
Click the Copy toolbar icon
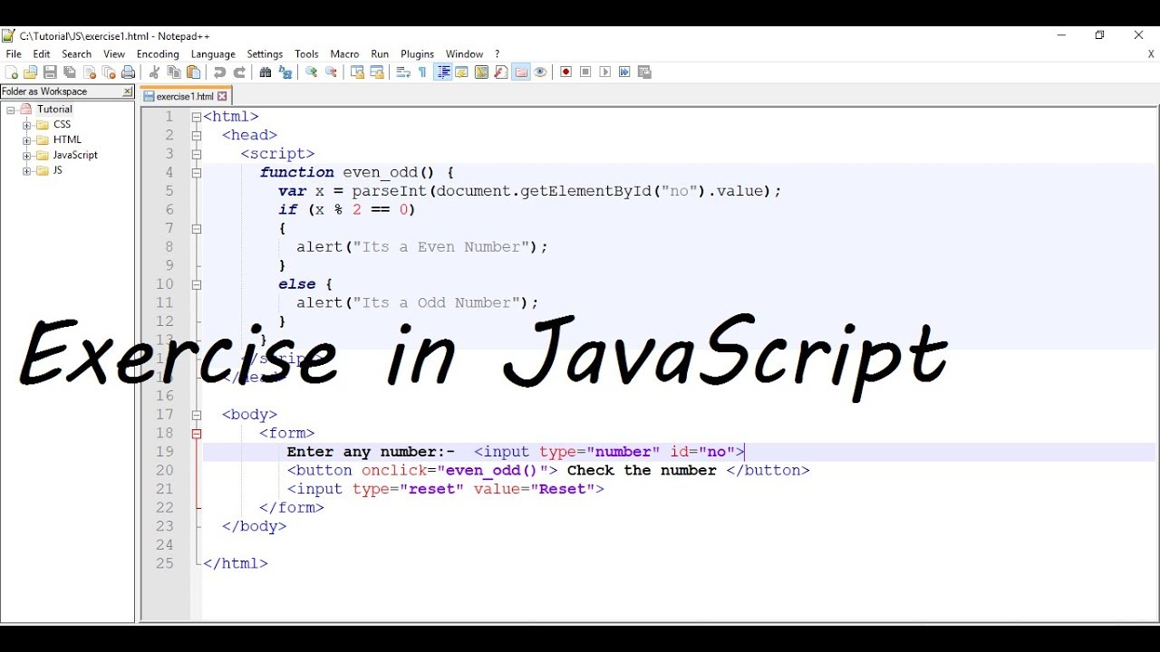(x=174, y=72)
